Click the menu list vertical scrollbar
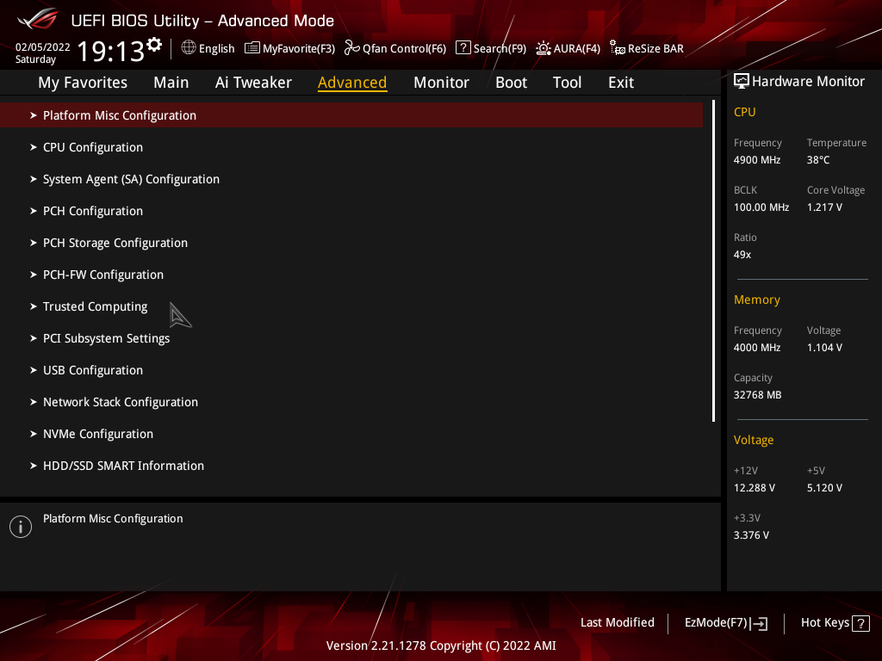 pyautogui.click(x=713, y=261)
